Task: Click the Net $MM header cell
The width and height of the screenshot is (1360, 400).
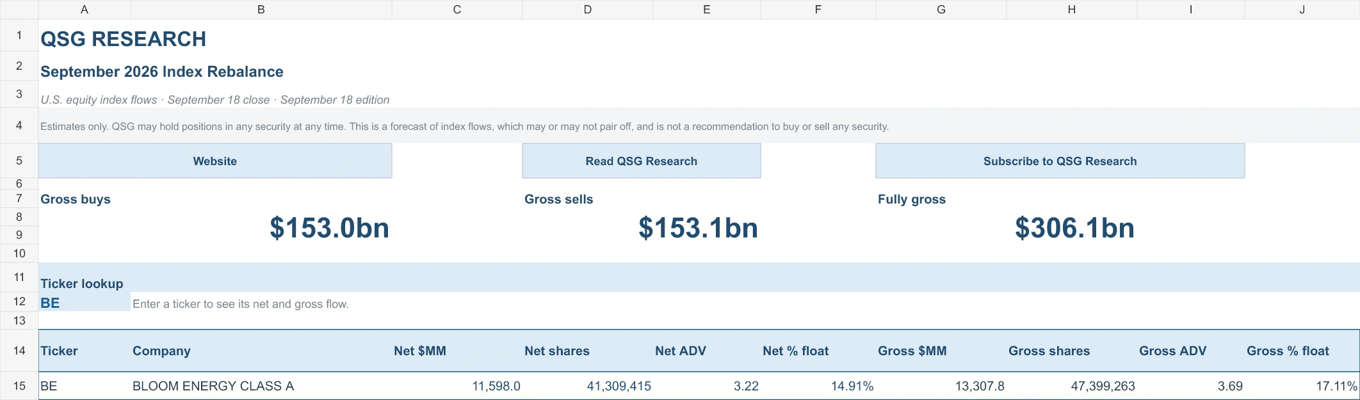Action: [457, 351]
